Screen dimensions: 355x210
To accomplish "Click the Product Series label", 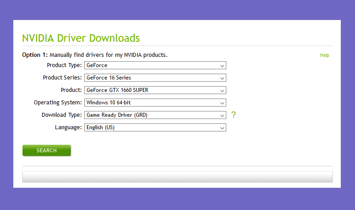I will pyautogui.click(x=62, y=78).
